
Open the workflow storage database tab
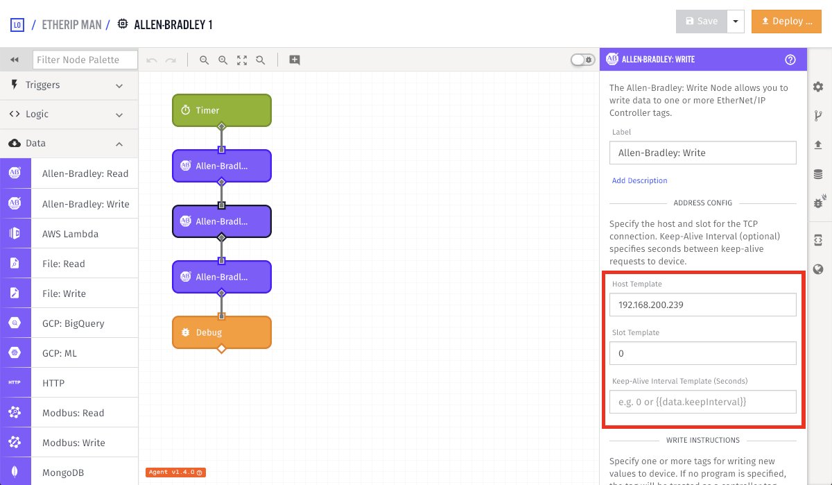pos(818,174)
